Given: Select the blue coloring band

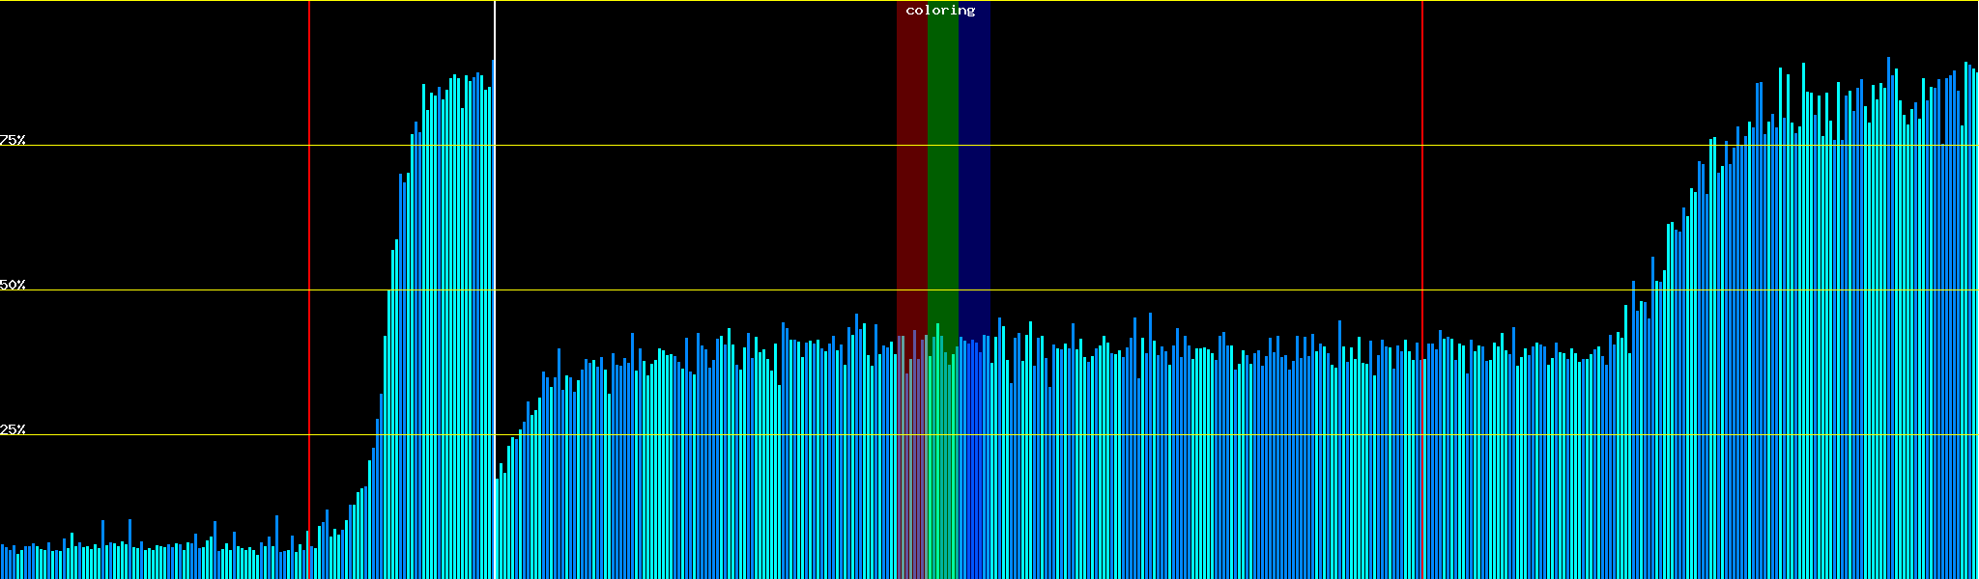Looking at the screenshot, I should click(x=974, y=193).
